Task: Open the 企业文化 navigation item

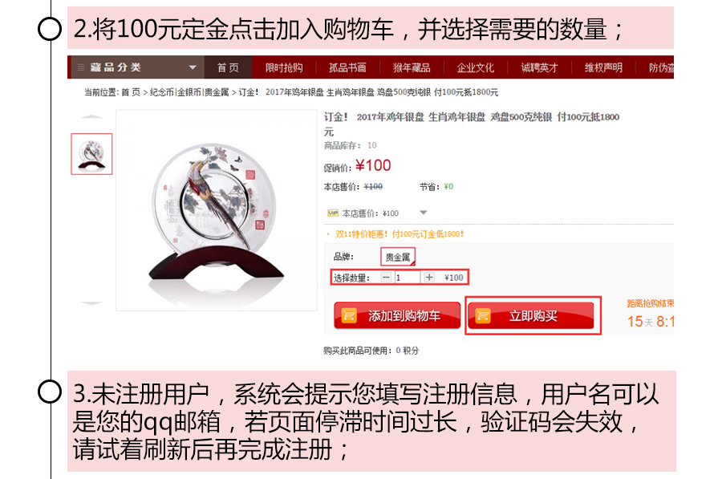Action: click(x=475, y=67)
